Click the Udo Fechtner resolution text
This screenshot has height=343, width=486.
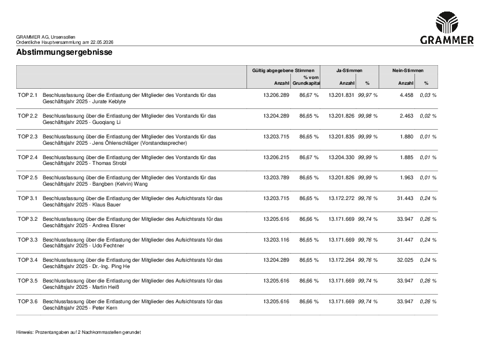click(x=132, y=243)
